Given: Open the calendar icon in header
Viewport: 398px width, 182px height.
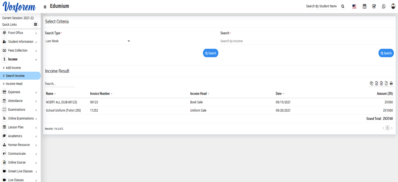Looking at the screenshot, I should coord(364,7).
